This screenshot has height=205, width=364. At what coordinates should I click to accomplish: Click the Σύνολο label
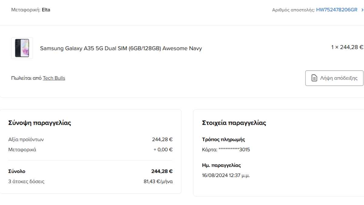click(17, 171)
